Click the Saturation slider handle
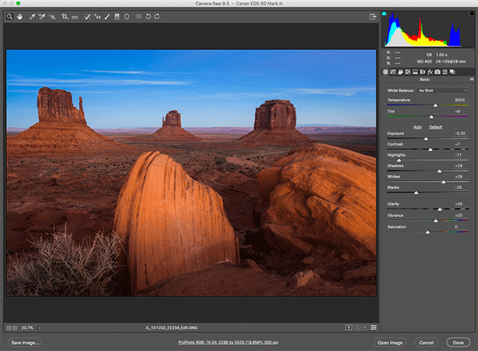The height and width of the screenshot is (351, 478). point(427,232)
